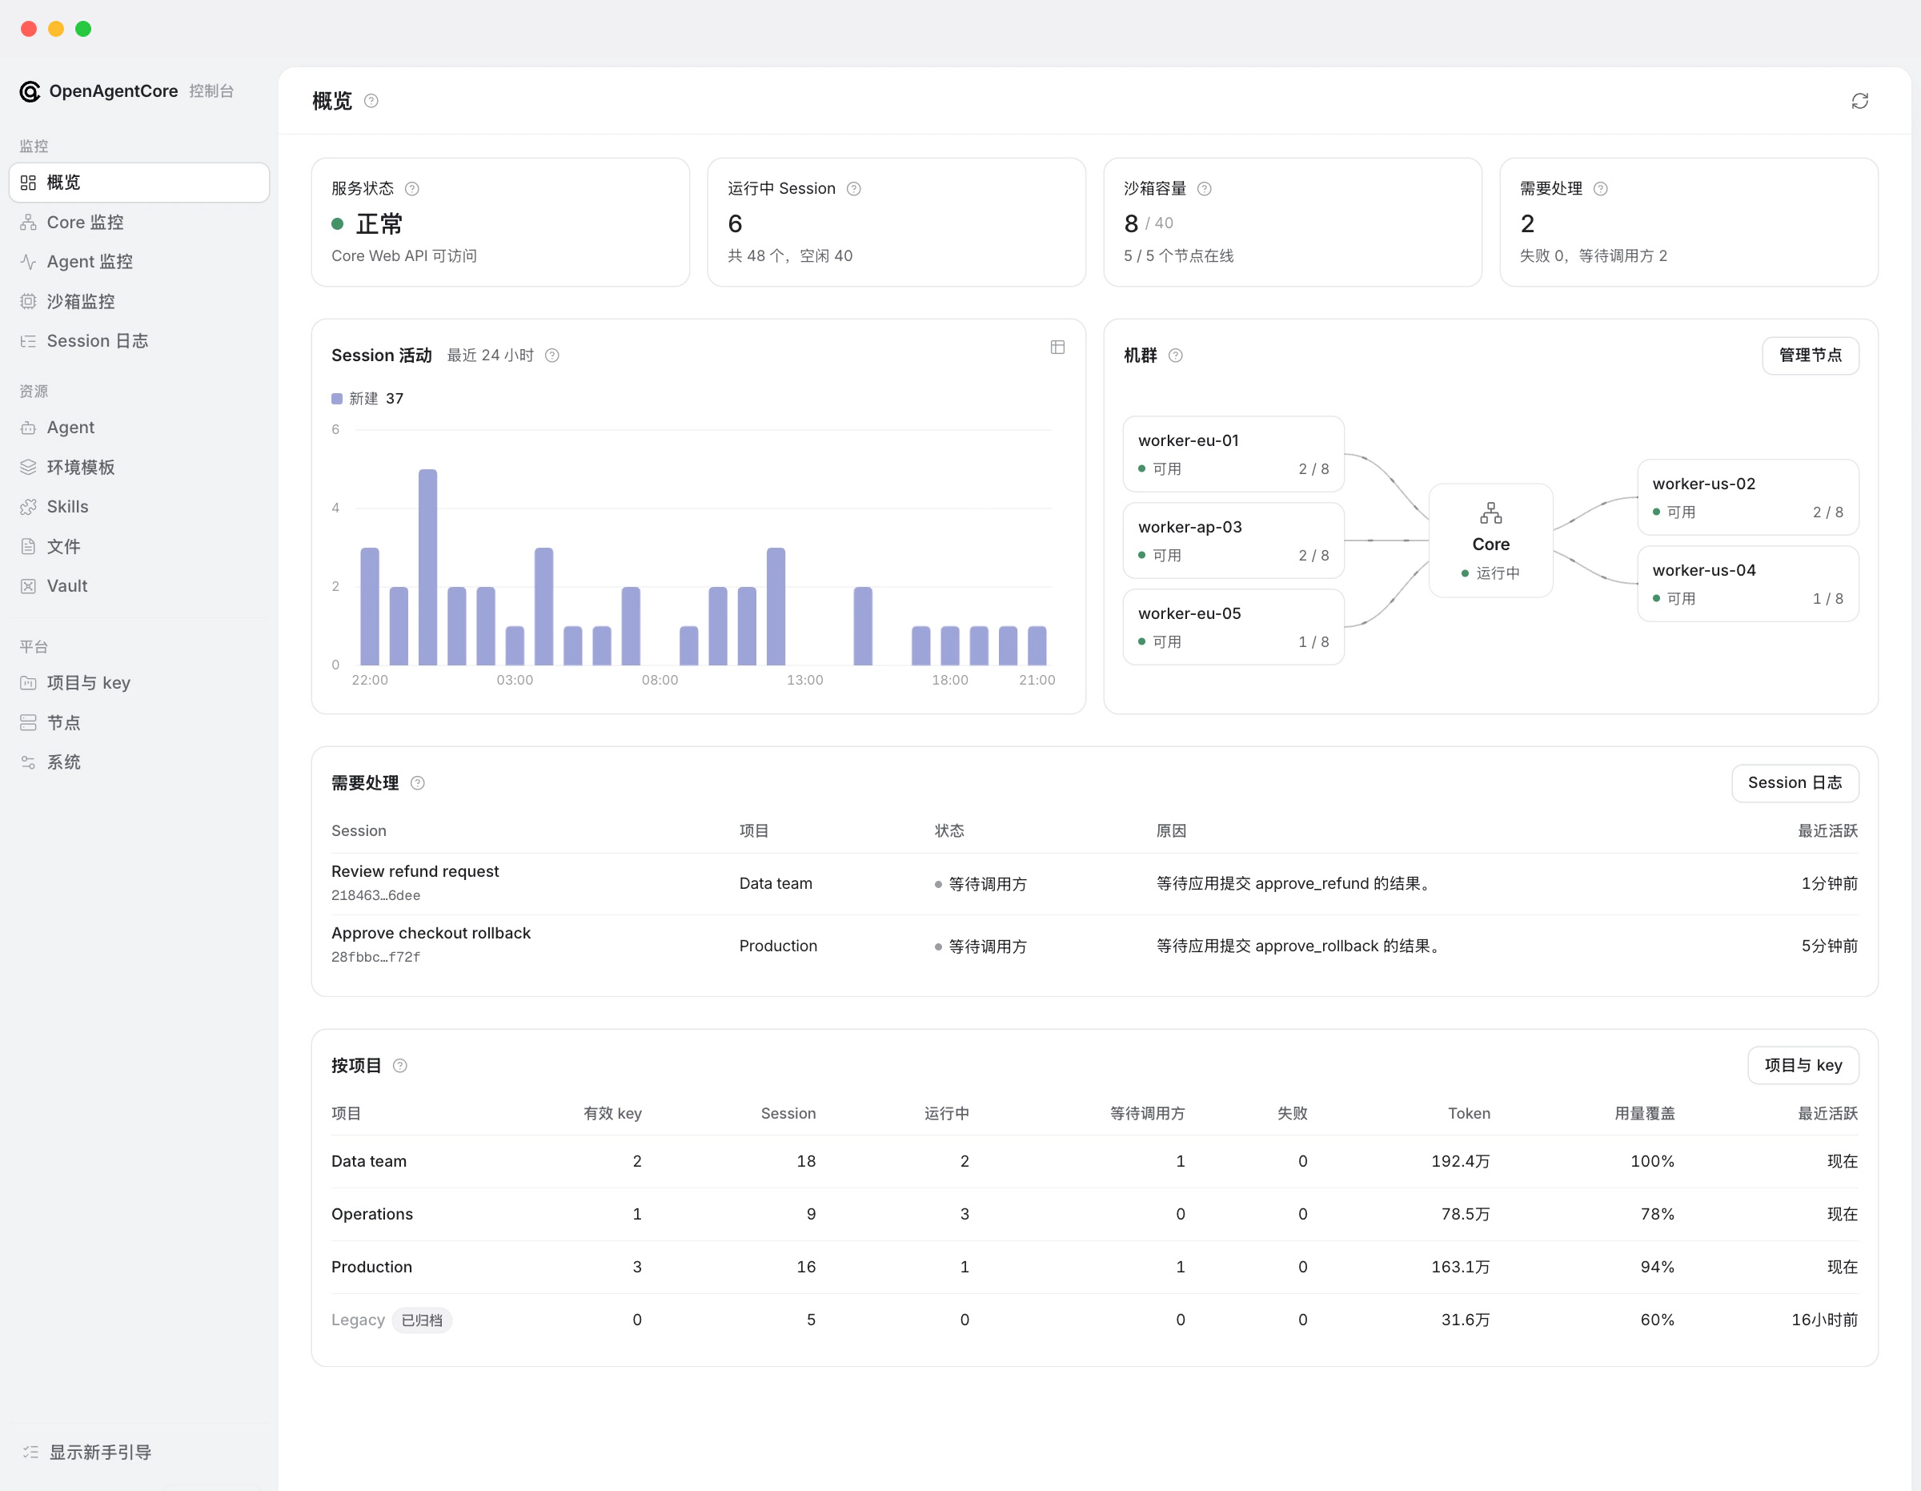Viewport: 1921px width, 1491px height.
Task: Click the tallest bar in Session chart
Action: (x=427, y=567)
